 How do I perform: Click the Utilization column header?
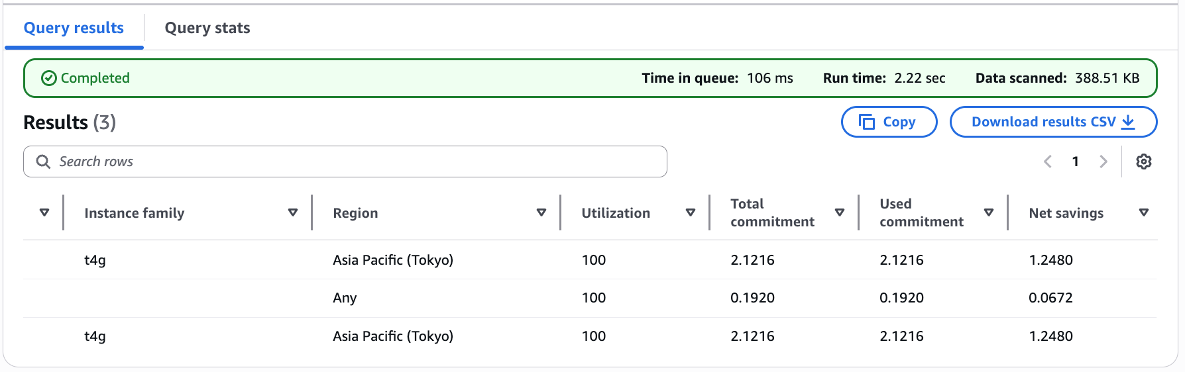coord(616,213)
